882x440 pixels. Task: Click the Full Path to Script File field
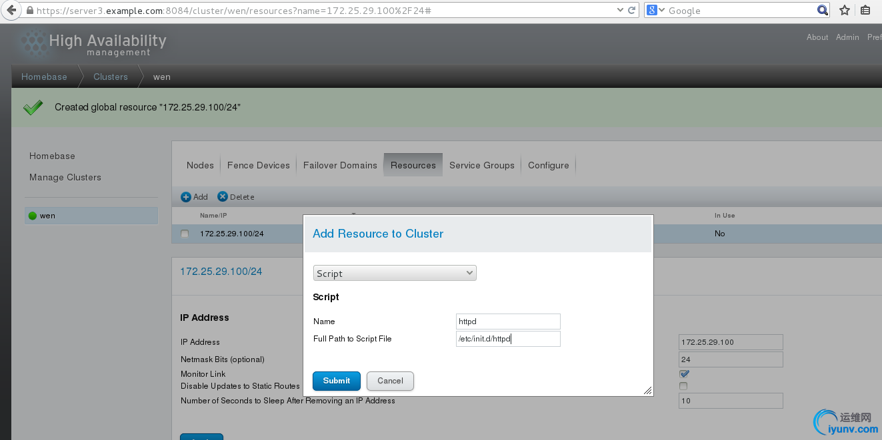[508, 339]
